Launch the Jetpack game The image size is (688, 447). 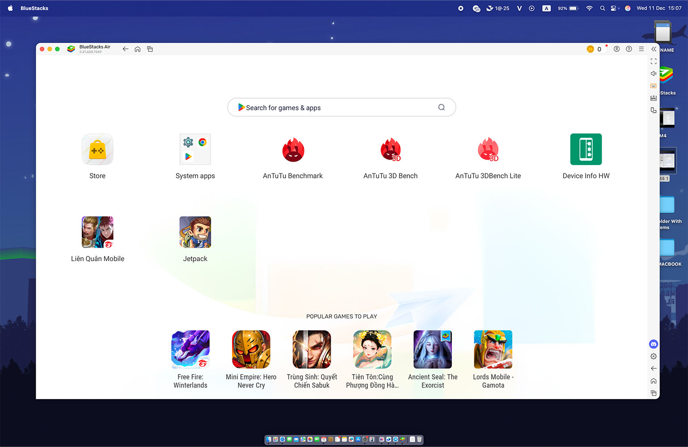[195, 232]
